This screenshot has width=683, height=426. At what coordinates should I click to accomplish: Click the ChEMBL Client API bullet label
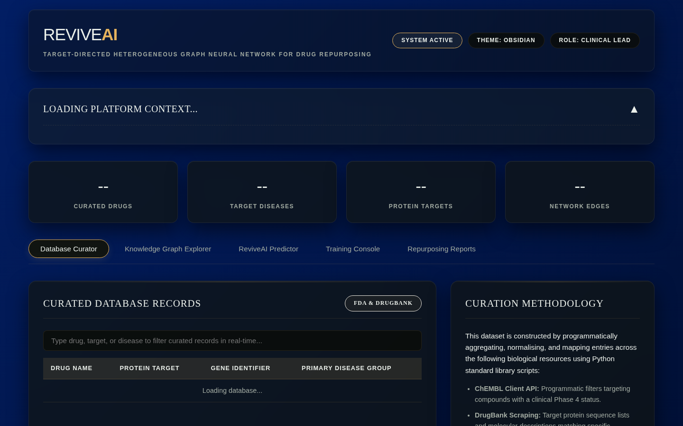tap(507, 389)
